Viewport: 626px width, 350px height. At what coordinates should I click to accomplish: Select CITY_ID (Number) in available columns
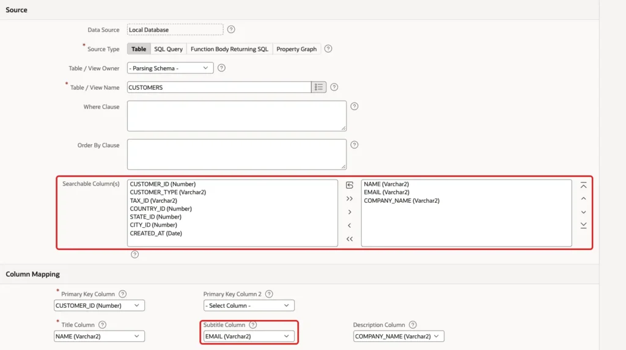[x=153, y=225]
